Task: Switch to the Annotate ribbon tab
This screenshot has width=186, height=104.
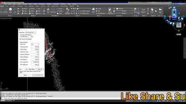Action: coord(13,6)
